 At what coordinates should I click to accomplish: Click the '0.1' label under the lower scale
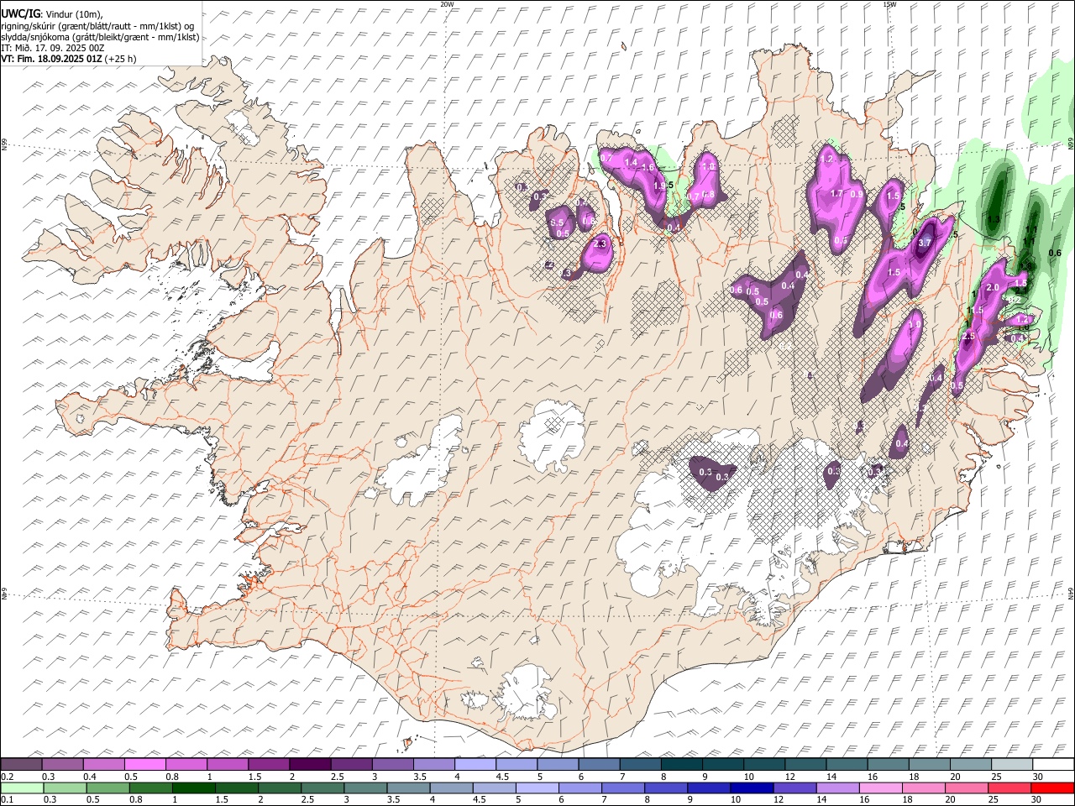coord(7,800)
